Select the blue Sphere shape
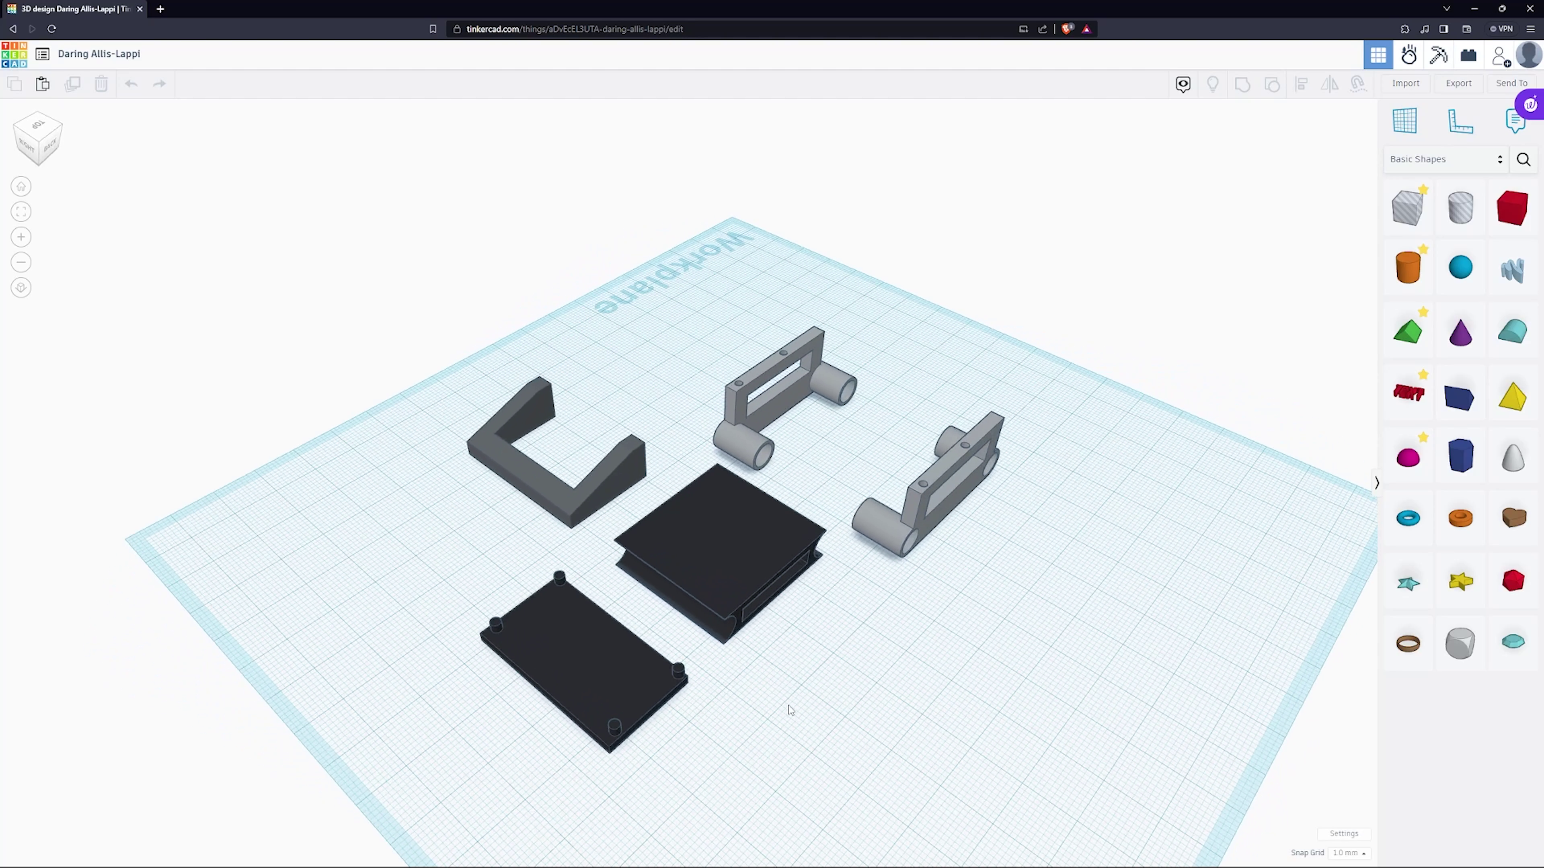Image resolution: width=1544 pixels, height=868 pixels. click(x=1460, y=267)
